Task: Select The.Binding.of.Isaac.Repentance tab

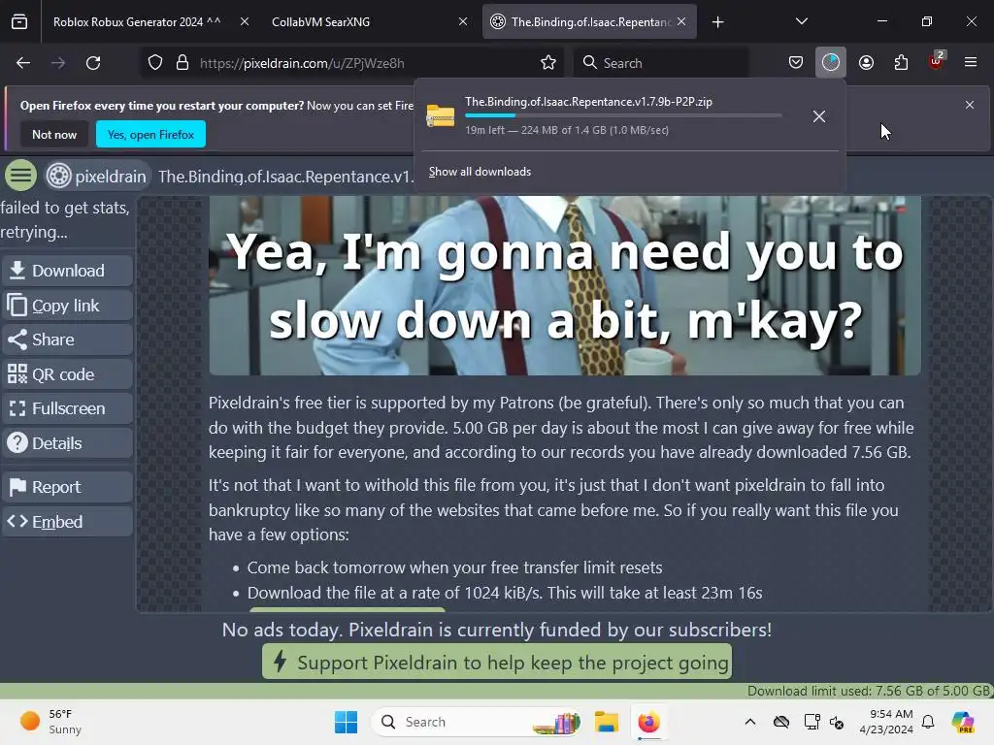Action: pos(589,22)
